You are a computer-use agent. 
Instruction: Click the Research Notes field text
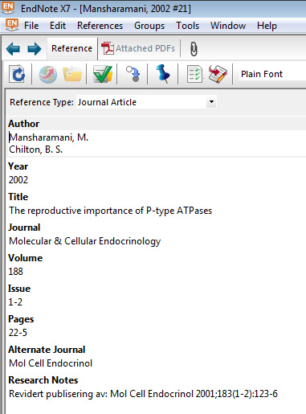(143, 394)
